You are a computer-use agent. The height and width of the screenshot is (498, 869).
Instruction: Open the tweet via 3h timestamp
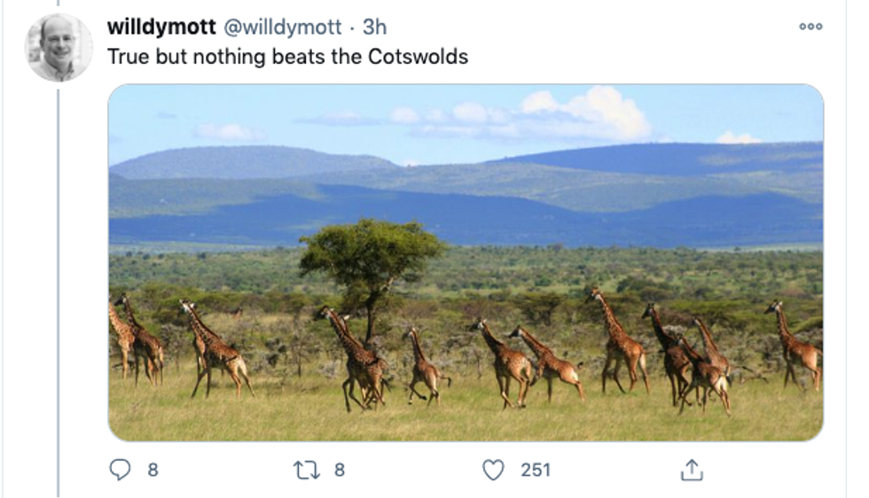coord(374,27)
